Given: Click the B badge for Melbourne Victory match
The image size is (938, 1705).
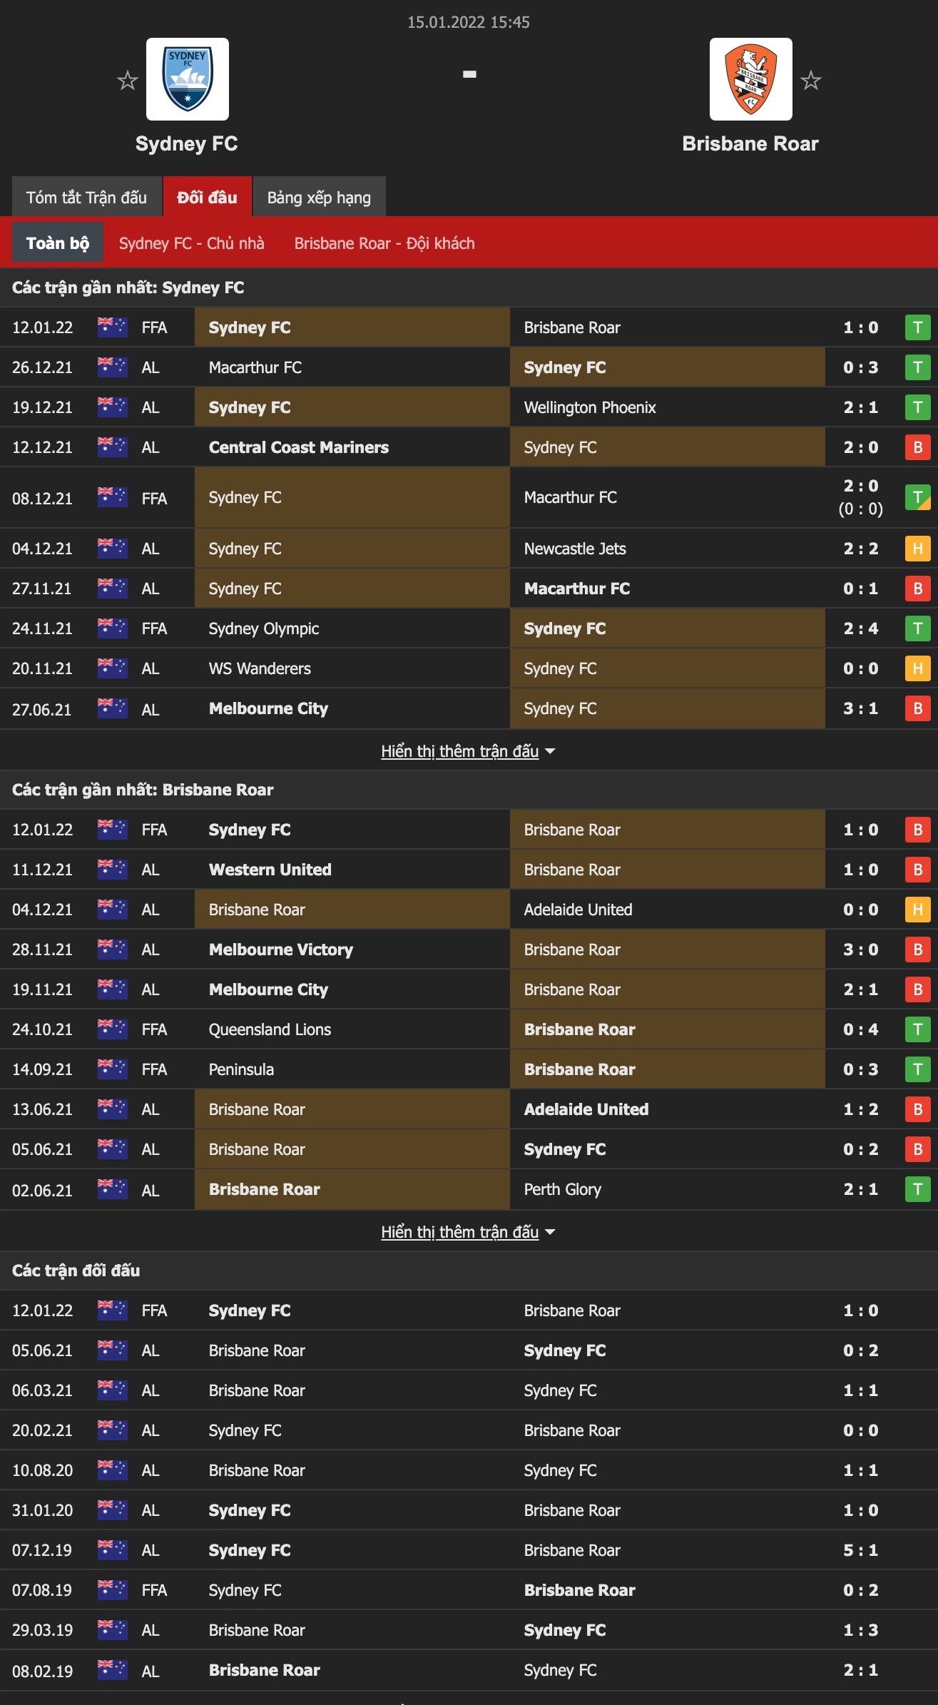Looking at the screenshot, I should 917,950.
